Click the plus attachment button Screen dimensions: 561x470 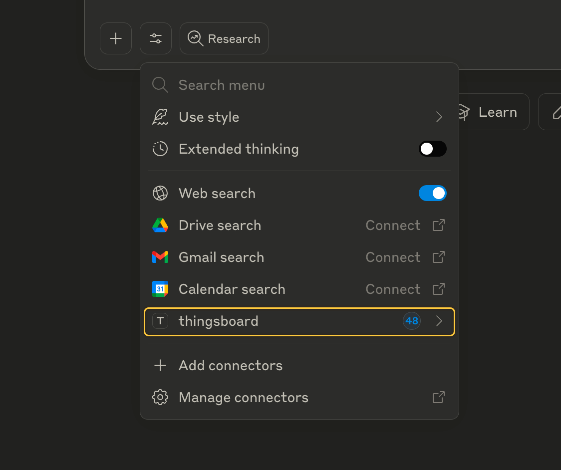point(116,38)
